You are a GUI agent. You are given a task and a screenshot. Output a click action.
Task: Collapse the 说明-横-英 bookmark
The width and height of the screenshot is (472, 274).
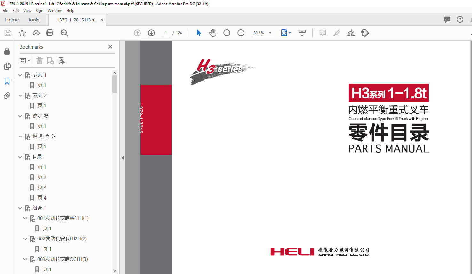(x=20, y=137)
